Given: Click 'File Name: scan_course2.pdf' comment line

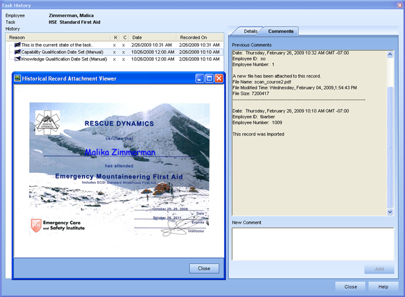Looking at the screenshot, I should [x=262, y=82].
